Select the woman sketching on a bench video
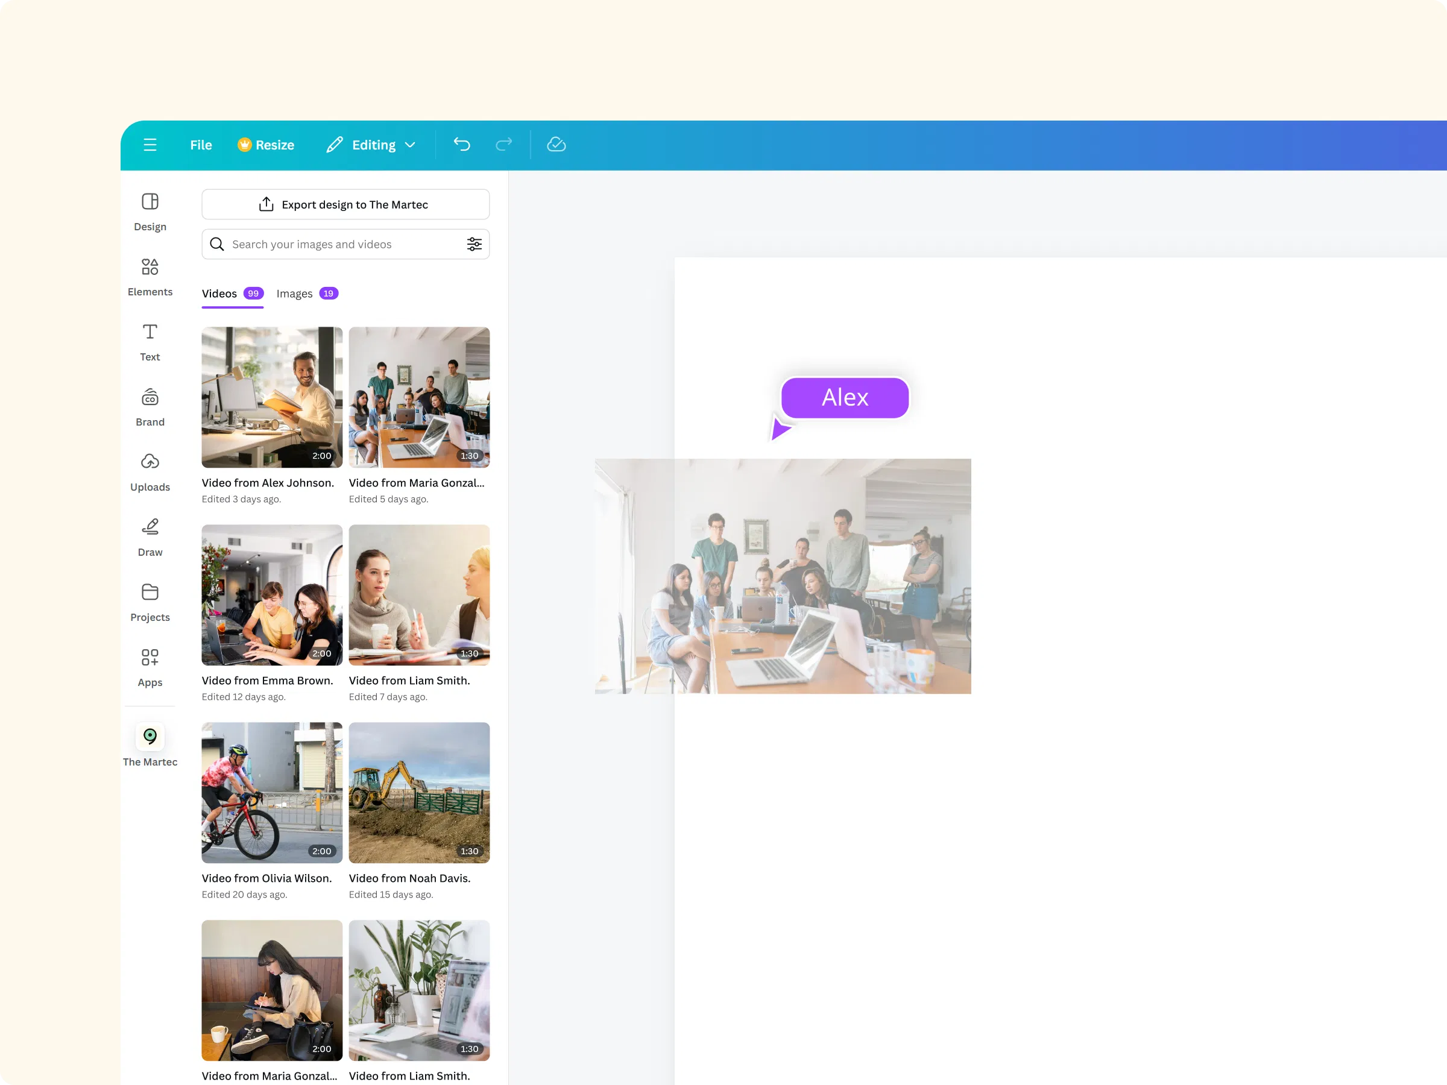Screen dimensions: 1447x1085 point(272,990)
